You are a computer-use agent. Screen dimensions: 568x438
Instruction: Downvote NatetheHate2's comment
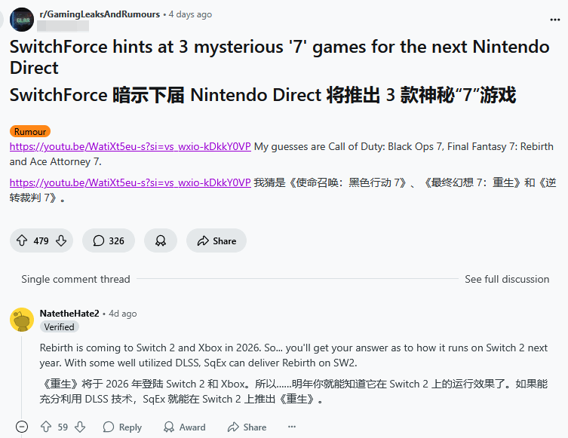pyautogui.click(x=80, y=427)
